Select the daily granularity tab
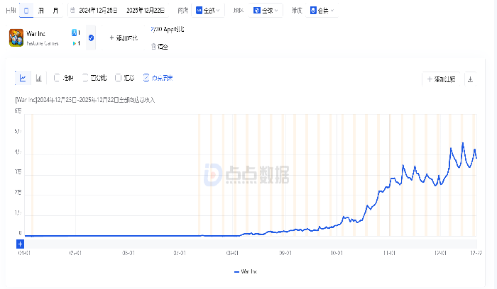The height and width of the screenshot is (289, 497). coord(26,11)
